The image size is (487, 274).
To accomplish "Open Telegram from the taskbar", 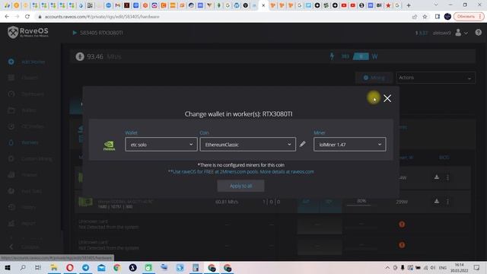I will pos(86,267).
